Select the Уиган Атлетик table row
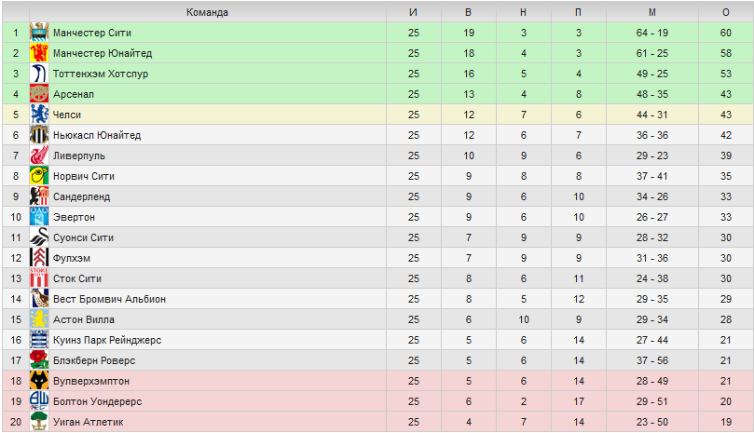The height and width of the screenshot is (433, 754). (x=377, y=422)
